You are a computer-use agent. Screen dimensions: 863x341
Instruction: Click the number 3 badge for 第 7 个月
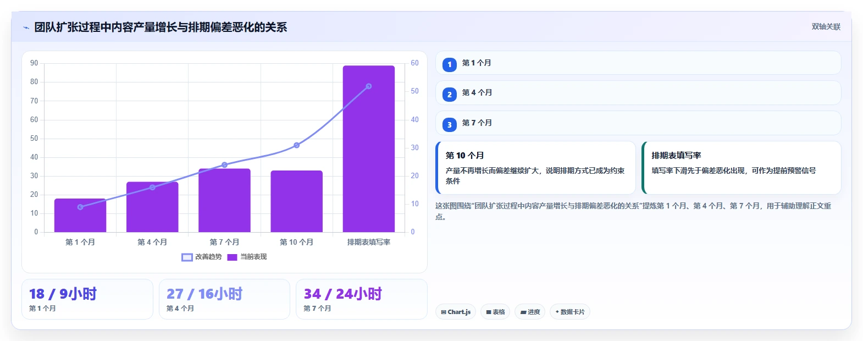click(449, 125)
